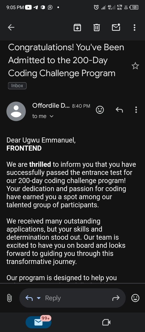Viewport: 145px width, 332px height.
Task: Open the message's three-dot options menu
Action: click(136, 110)
